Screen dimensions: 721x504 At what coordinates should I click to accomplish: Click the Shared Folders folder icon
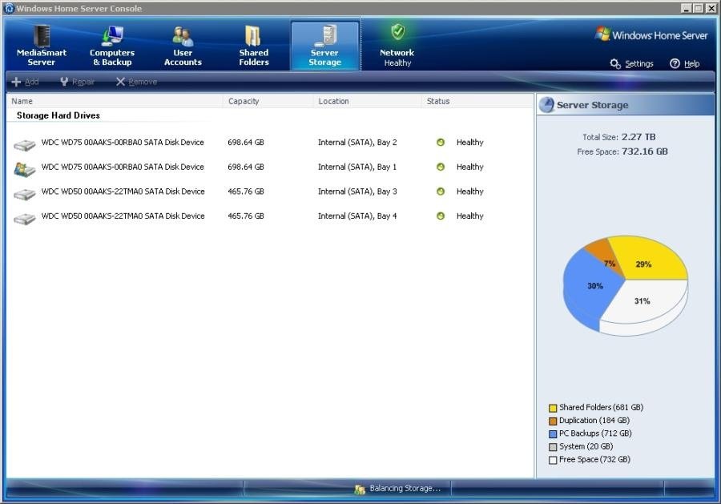coord(253,36)
